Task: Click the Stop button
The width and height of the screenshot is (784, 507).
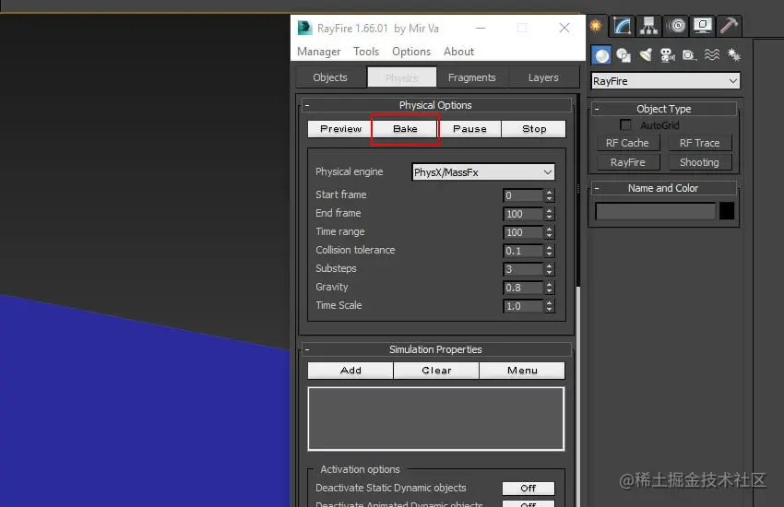Action: [x=534, y=129]
